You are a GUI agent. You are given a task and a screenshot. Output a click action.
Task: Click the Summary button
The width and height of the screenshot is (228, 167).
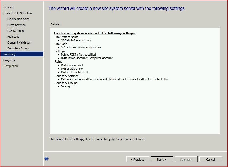(186, 159)
